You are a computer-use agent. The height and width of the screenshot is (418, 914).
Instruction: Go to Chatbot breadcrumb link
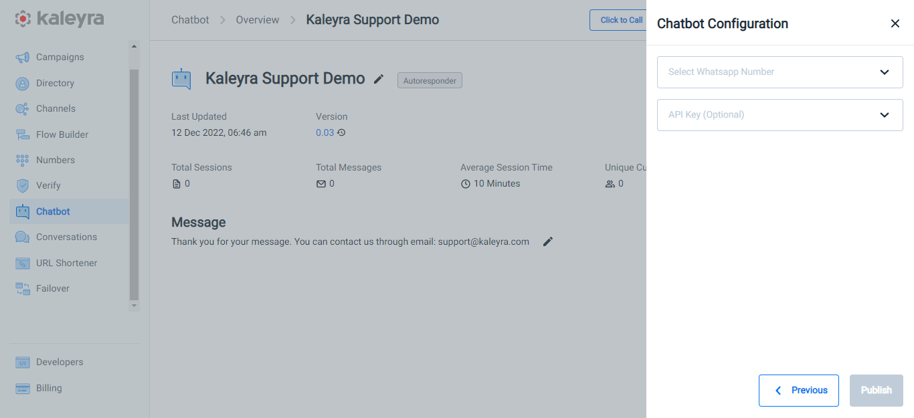click(190, 20)
